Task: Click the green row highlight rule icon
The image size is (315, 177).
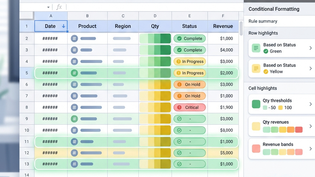Action: tap(256, 48)
